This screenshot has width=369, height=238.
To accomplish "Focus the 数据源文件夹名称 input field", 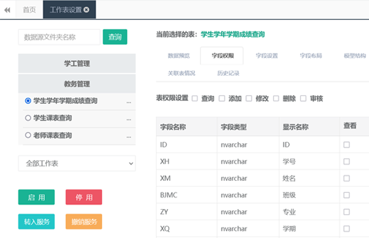I will point(59,37).
